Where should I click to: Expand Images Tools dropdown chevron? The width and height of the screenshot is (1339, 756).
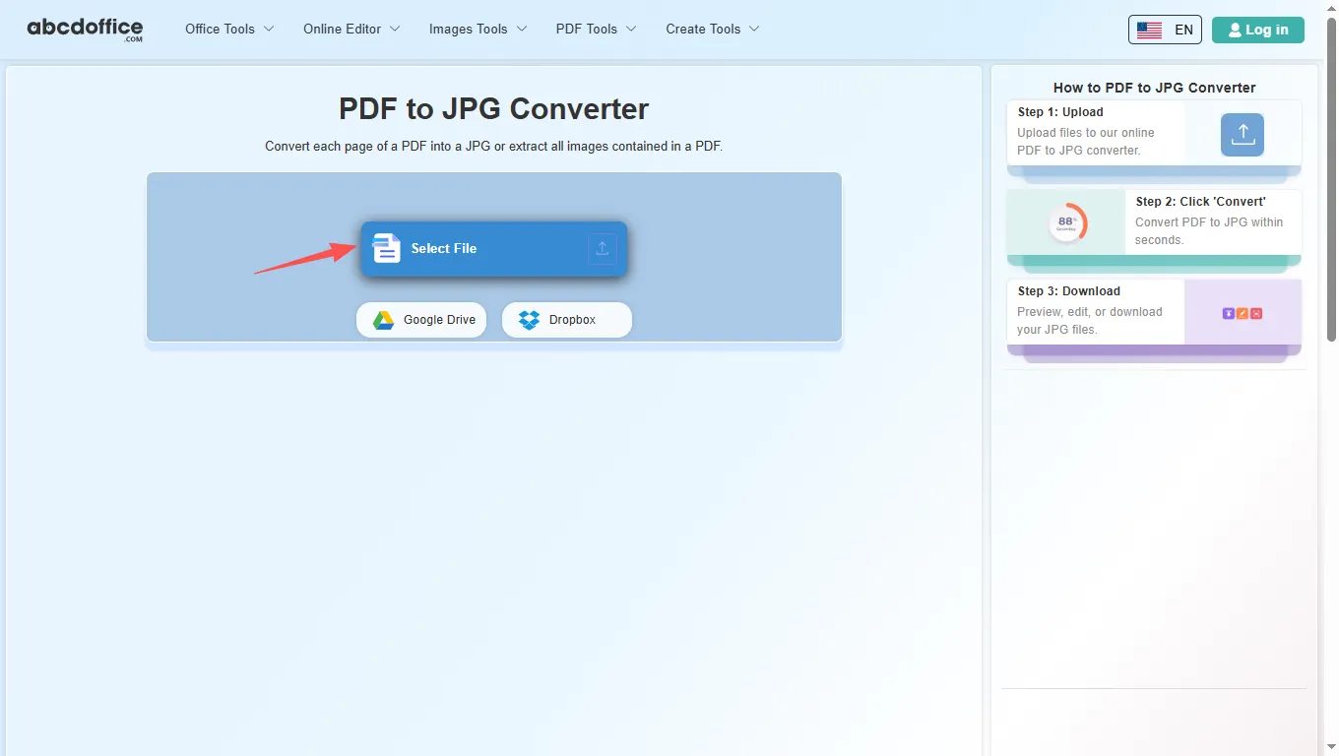point(522,29)
